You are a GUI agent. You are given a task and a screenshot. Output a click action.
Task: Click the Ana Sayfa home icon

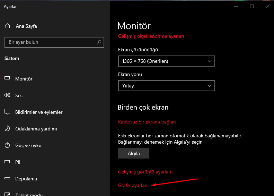[7, 26]
